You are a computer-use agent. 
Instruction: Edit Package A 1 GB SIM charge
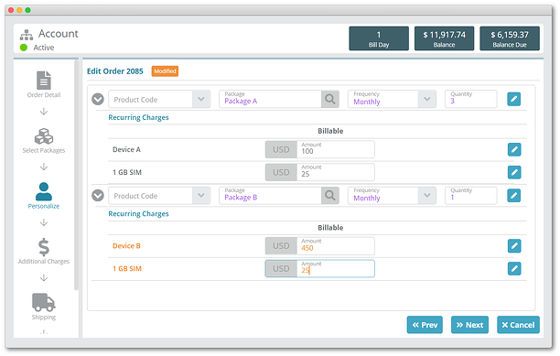pos(514,172)
